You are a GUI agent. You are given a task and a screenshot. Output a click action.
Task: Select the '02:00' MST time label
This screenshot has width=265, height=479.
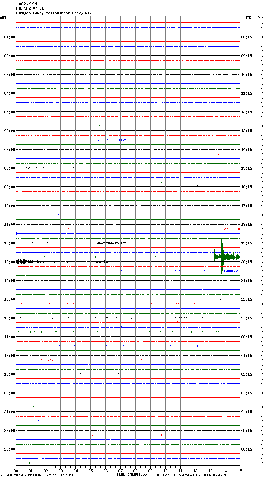click(9, 56)
